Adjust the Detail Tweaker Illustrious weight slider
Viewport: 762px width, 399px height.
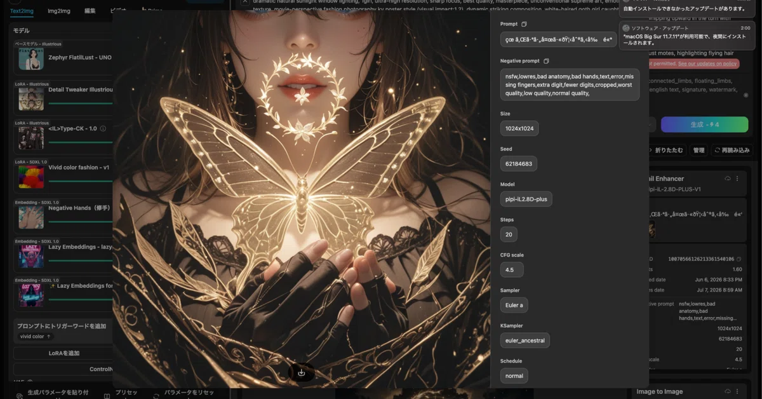(80, 103)
